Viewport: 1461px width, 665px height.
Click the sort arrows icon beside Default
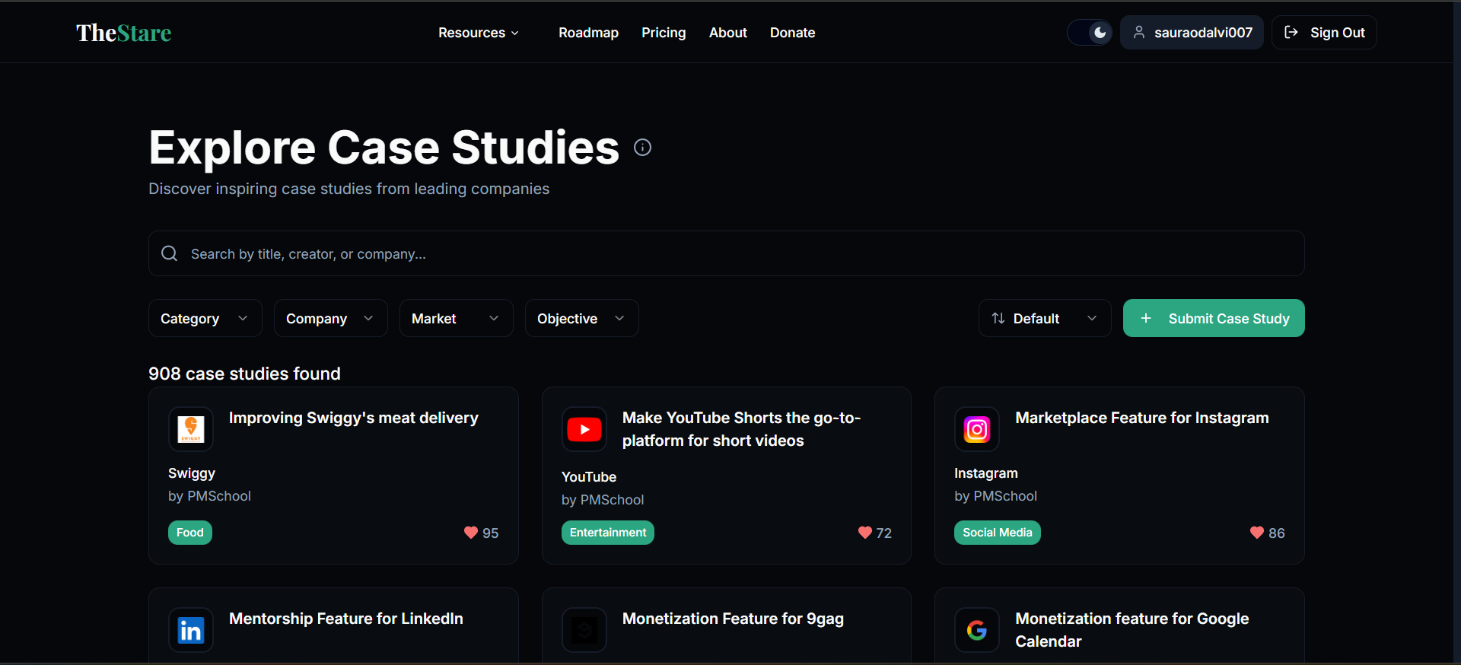point(998,318)
